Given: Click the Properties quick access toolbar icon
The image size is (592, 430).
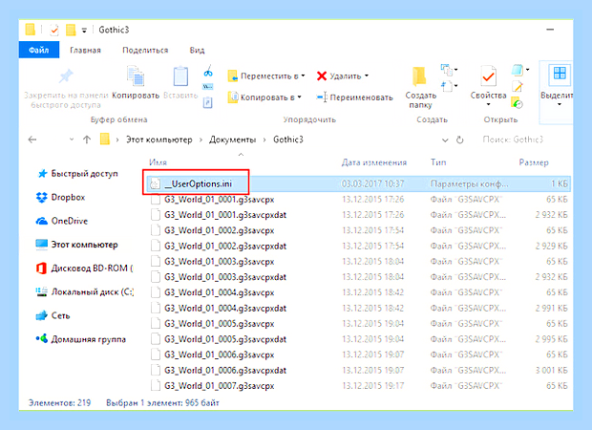Looking at the screenshot, I should pos(54,30).
